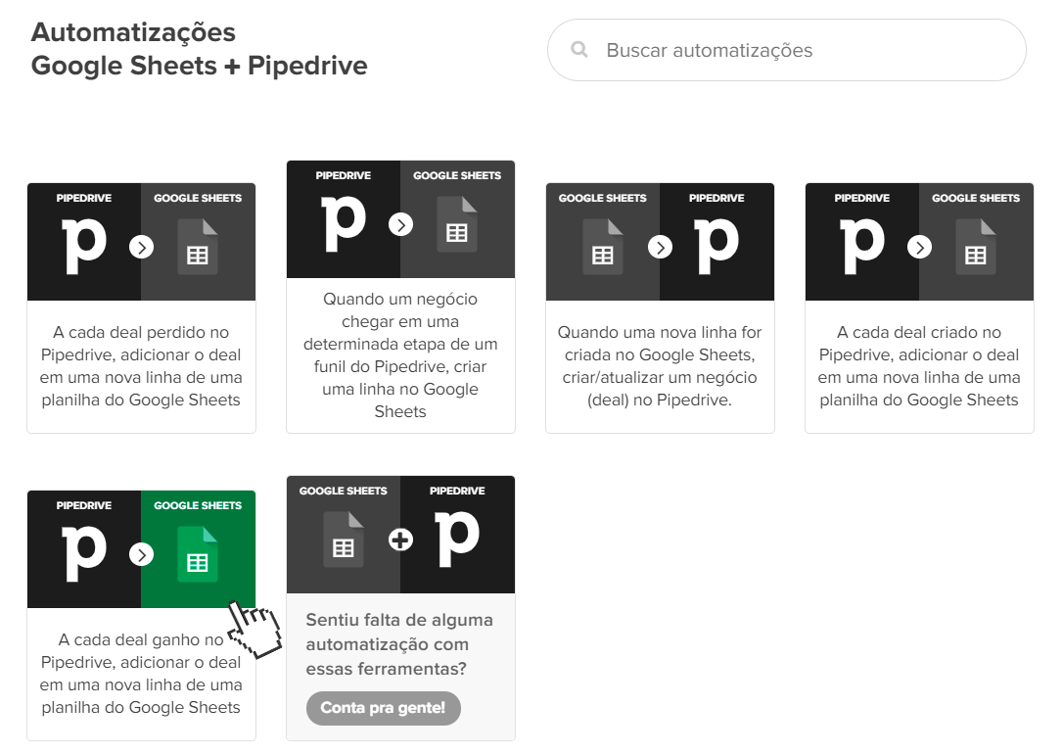Click arrow icon on 'deal criado' card
Screen dimensions: 1063x753
tap(920, 247)
